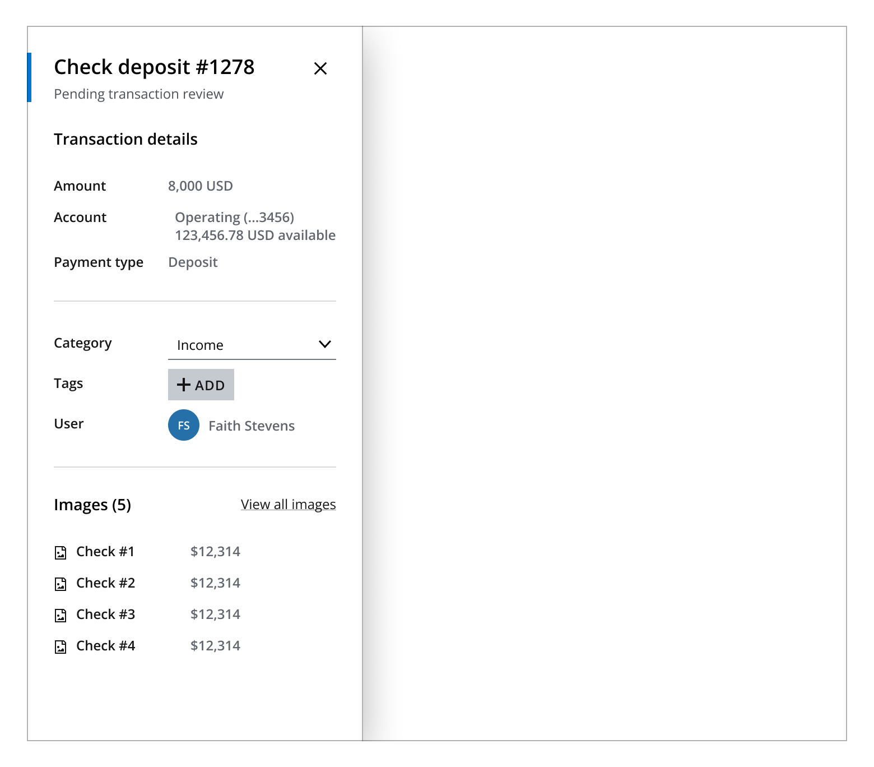Click the ADD button under Tags
This screenshot has height=767, width=874.
coord(201,385)
